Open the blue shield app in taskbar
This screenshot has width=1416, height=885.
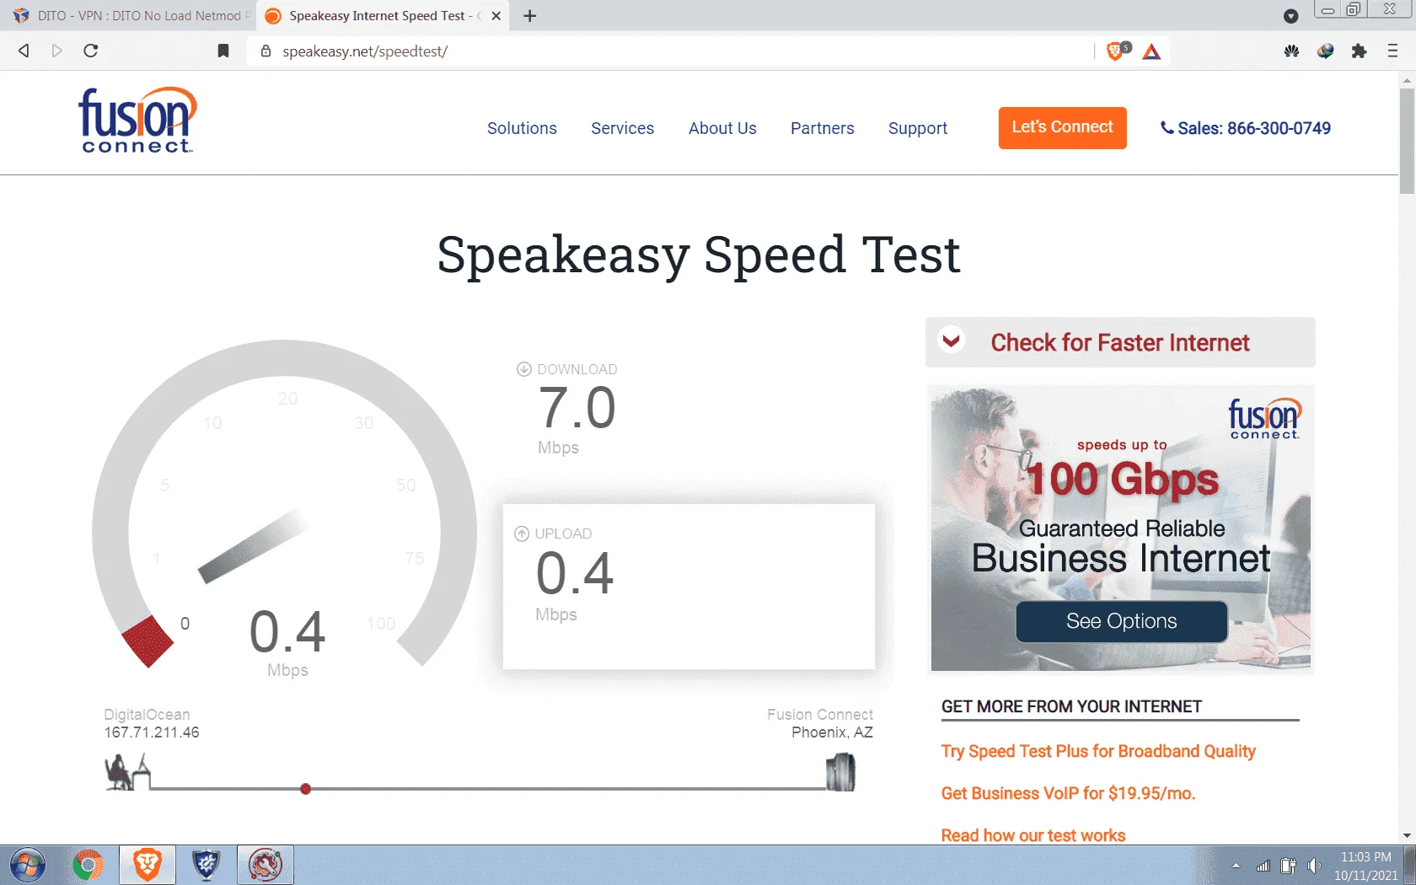pyautogui.click(x=206, y=865)
